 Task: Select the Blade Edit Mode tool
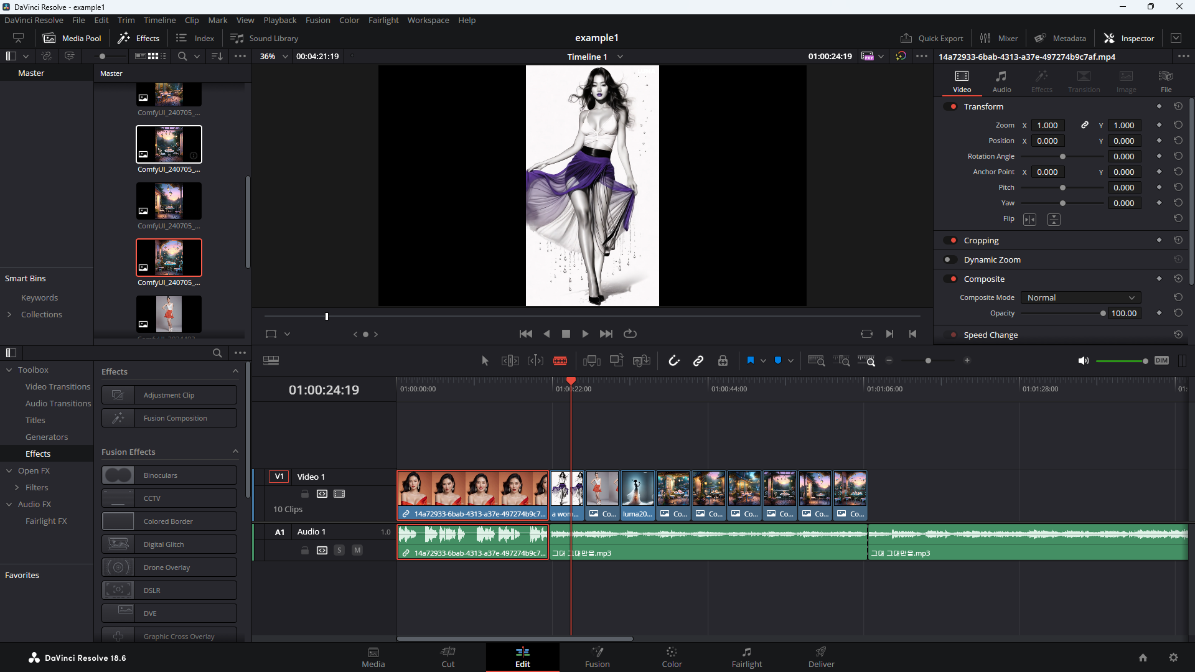point(560,361)
